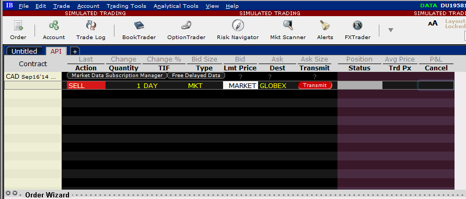Click the red Transmit button

click(314, 85)
